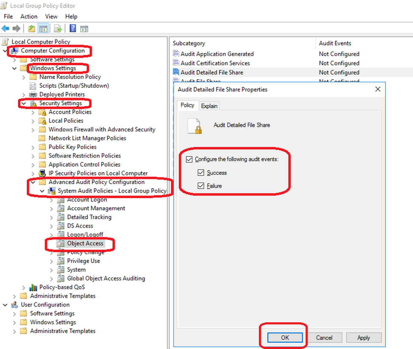Click the Audit Detailed File Share row icon

(x=176, y=73)
